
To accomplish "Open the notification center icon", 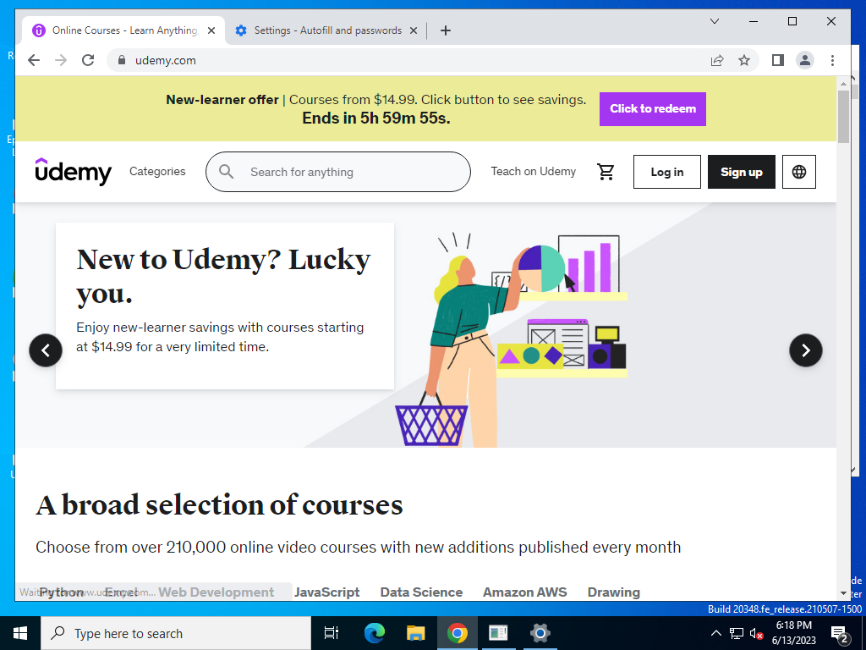I will 840,633.
